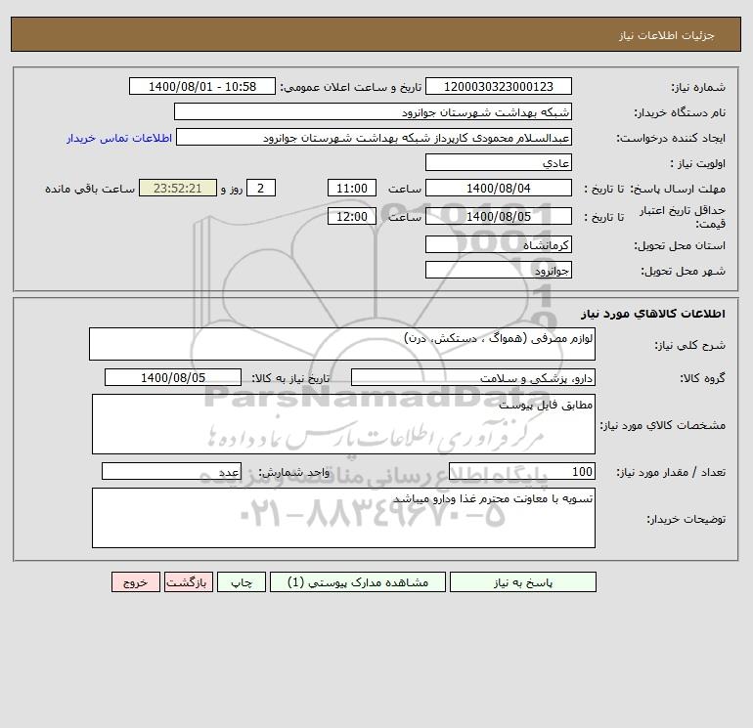Click the section heading اطلاعات کالاهای مورد نیاز
This screenshot has height=728, width=753.
[x=653, y=314]
